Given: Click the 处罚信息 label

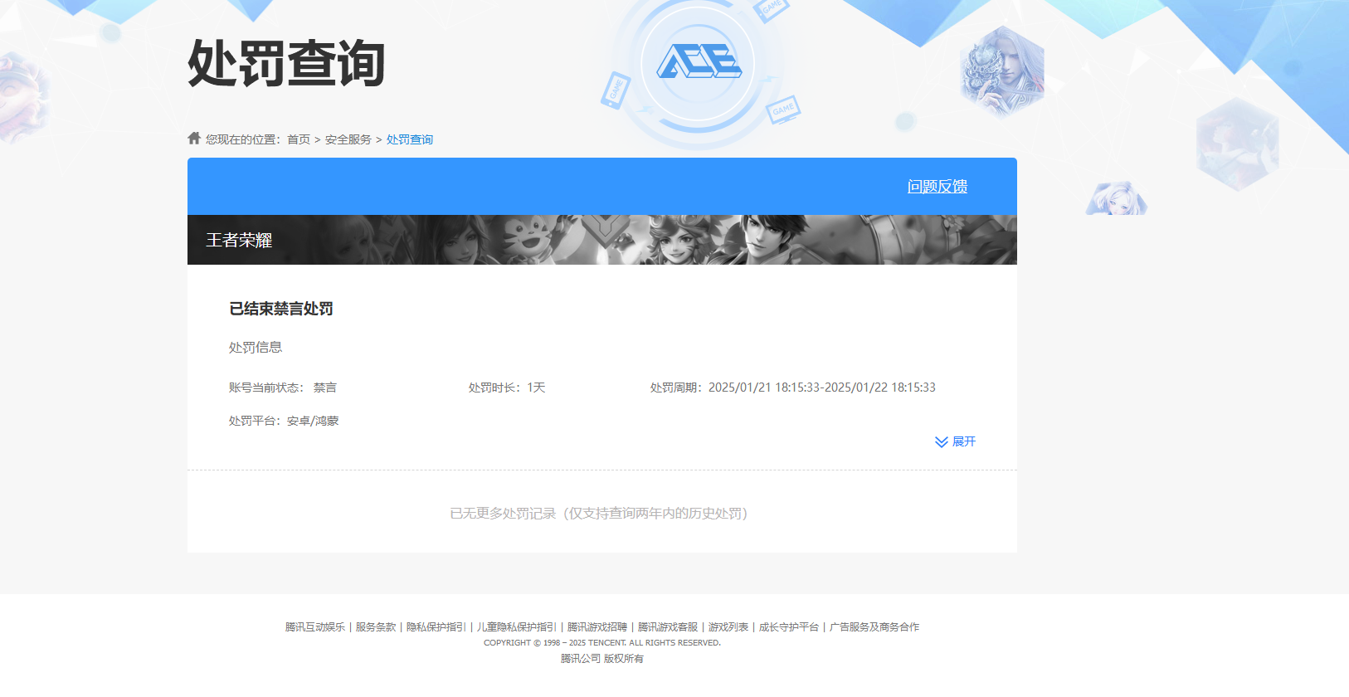Looking at the screenshot, I should (256, 348).
